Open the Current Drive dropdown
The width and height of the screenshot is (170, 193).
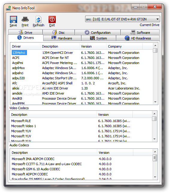pyautogui.click(x=123, y=19)
